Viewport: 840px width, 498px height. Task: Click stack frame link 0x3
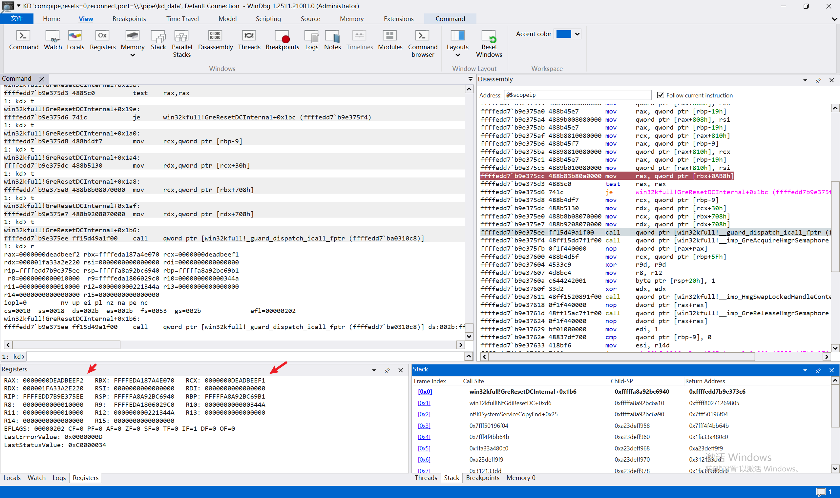click(x=424, y=425)
